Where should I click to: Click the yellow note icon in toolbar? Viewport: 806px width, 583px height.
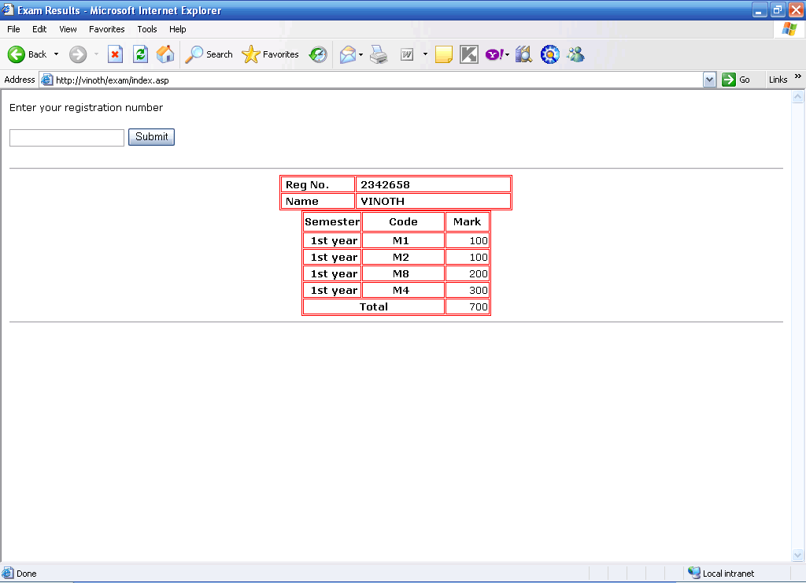444,54
